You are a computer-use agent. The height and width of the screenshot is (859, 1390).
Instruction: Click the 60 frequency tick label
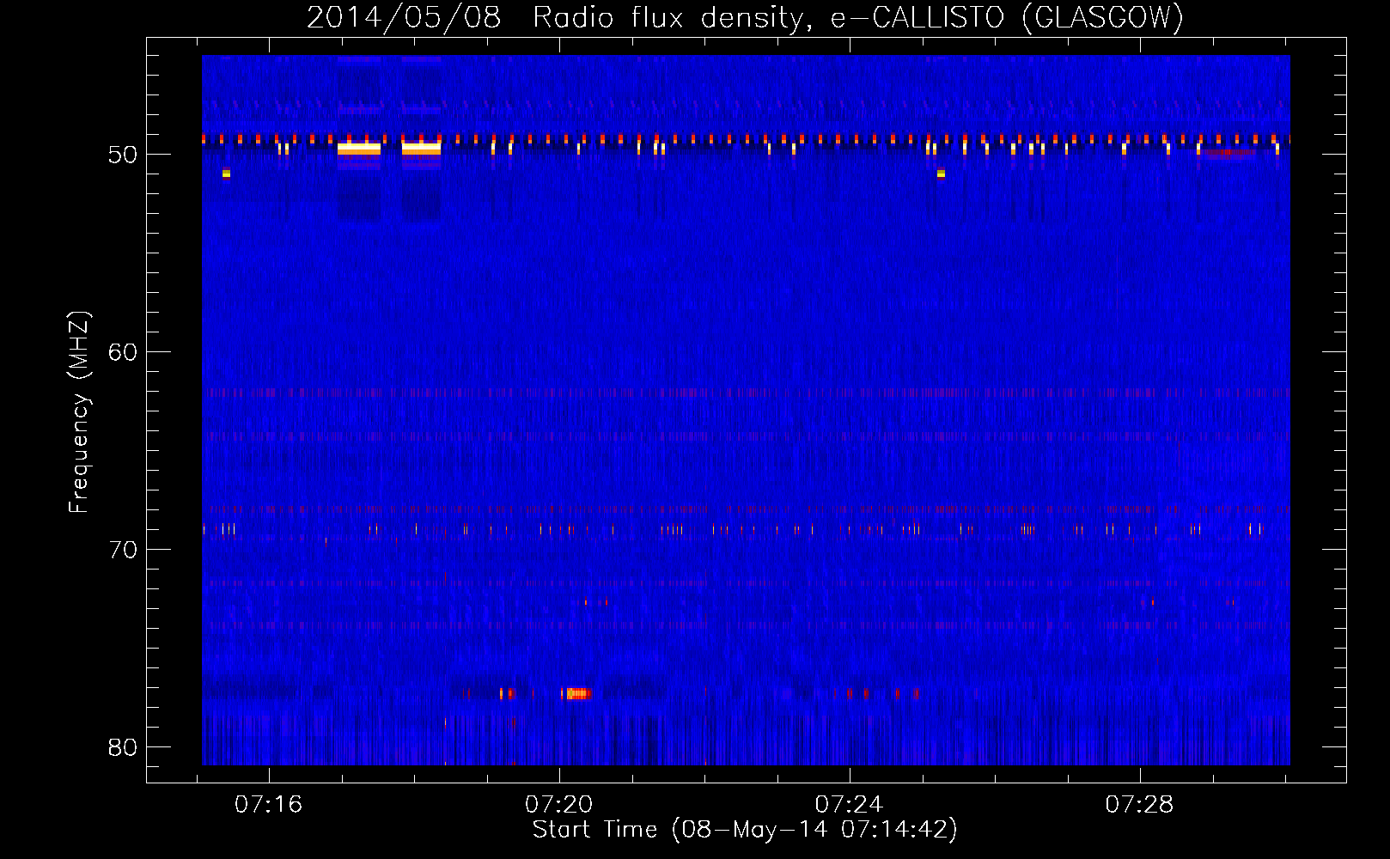coord(123,352)
